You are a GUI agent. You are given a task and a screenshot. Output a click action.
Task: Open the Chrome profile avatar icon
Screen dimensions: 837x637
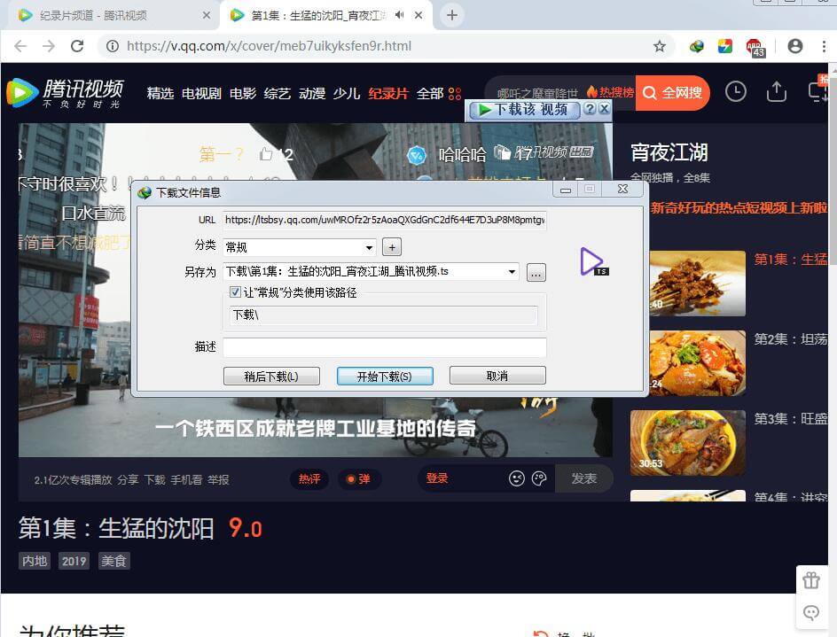click(795, 46)
